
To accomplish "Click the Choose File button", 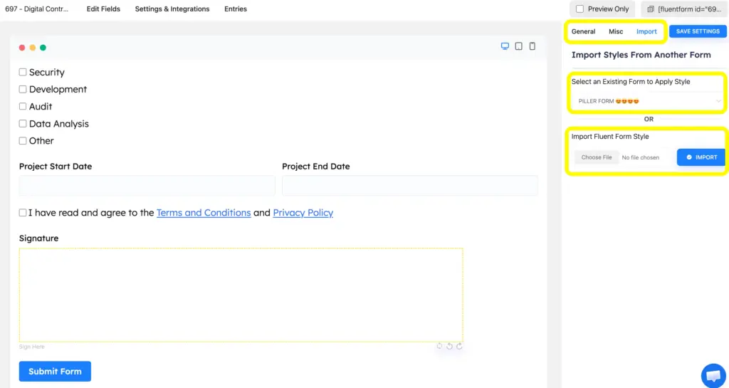I will click(x=596, y=157).
